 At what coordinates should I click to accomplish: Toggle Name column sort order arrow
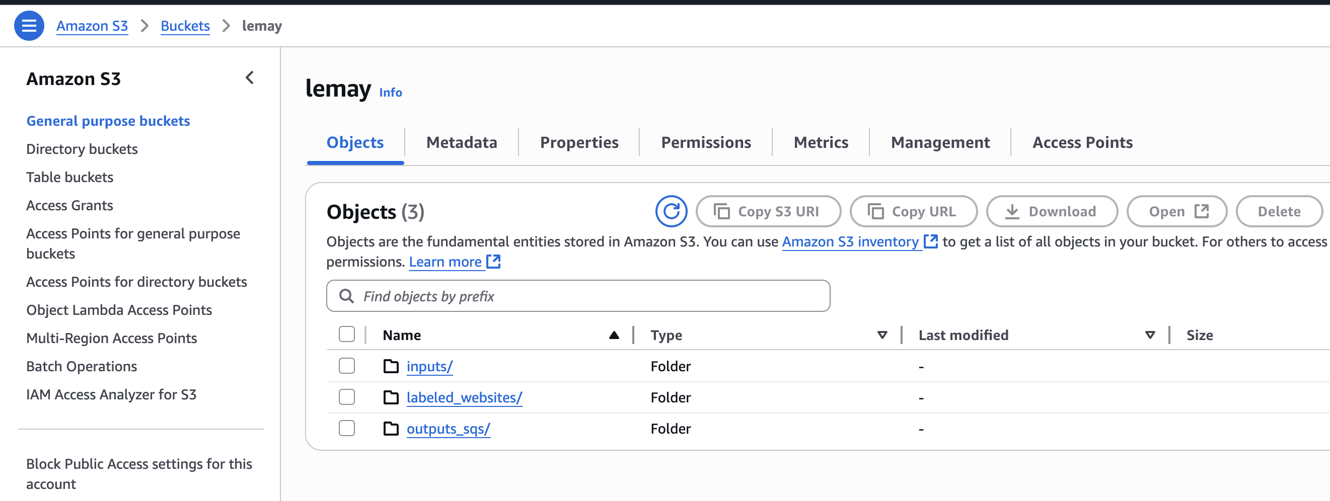coord(614,336)
